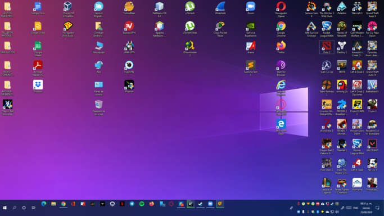Viewport: 384px width, 216px height.
Task: Open the taskbar clock and calendar
Action: tap(366, 208)
